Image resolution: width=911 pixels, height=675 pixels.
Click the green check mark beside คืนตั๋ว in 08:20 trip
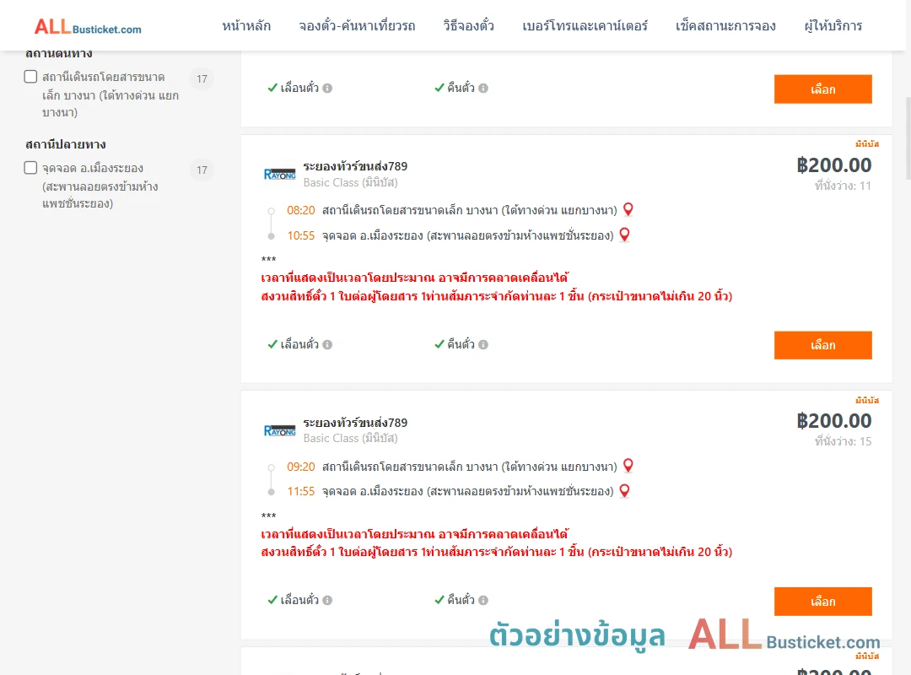[x=439, y=344]
